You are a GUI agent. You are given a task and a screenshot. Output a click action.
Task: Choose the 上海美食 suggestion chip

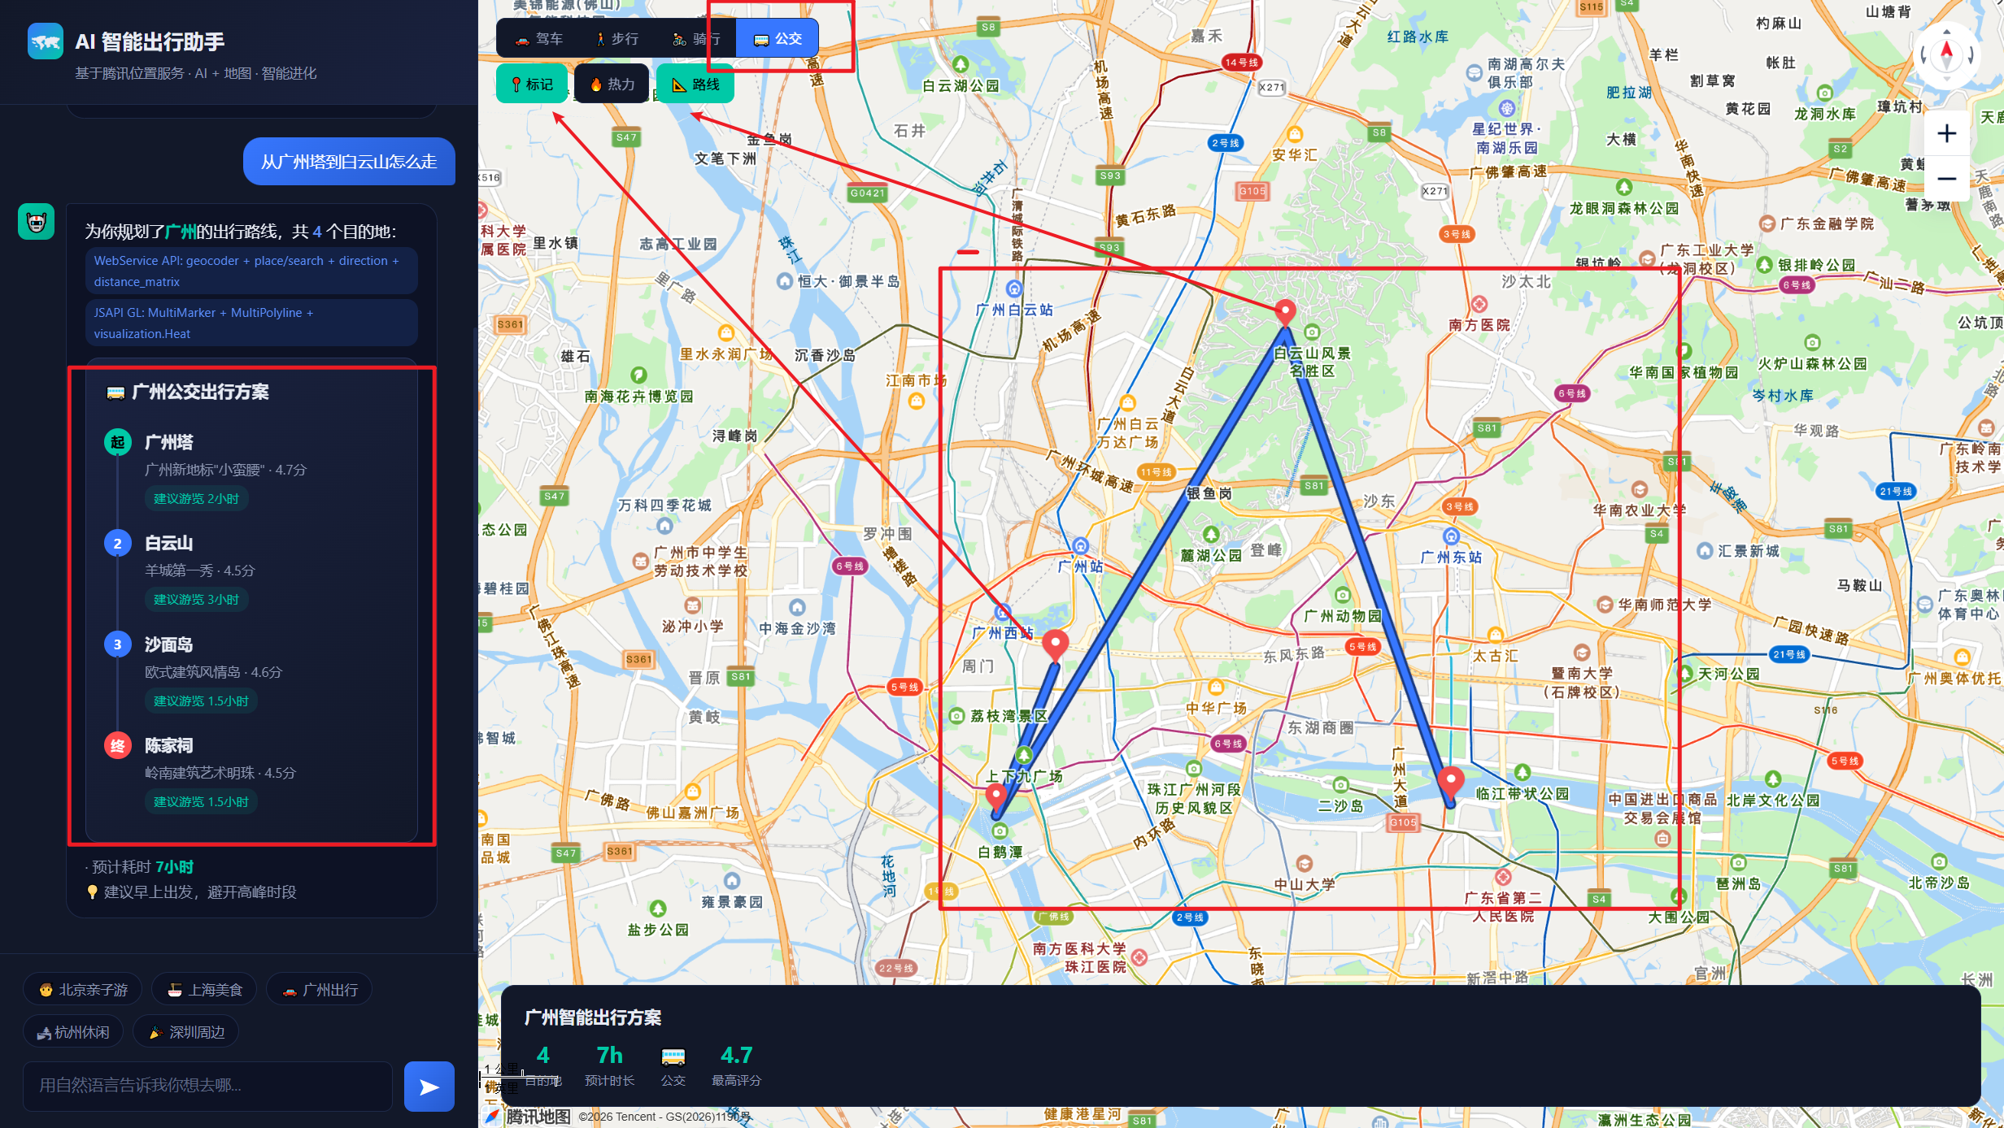pyautogui.click(x=204, y=989)
